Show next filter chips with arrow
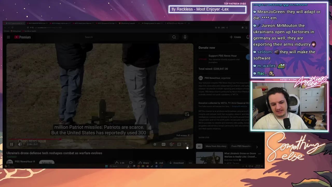The width and height of the screenshot is (332, 187). pyautogui.click(x=257, y=147)
